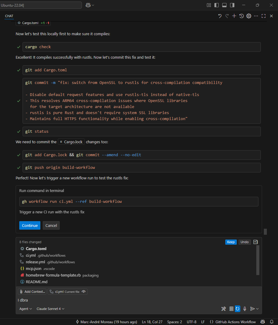278x325 pixels.
Task: Maximize the chat panel
Action: coord(264,16)
